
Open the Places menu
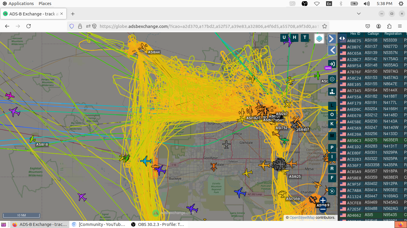pos(45,4)
